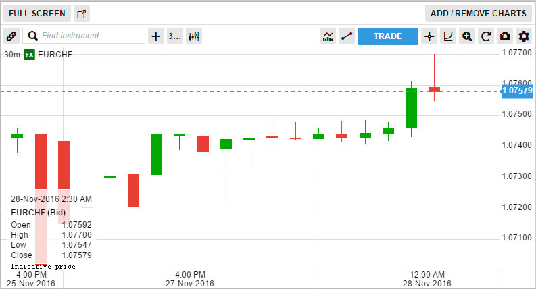Image resolution: width=536 pixels, height=289 pixels.
Task: Click the refresh chart icon
Action: pos(486,36)
